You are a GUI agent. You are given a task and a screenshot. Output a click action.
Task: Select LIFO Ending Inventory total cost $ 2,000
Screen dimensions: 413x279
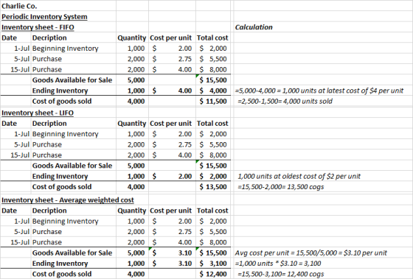point(213,176)
